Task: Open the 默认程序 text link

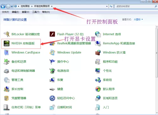Action: [x=109, y=89]
